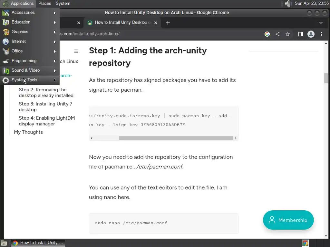330x247 pixels.
Task: Expand Accessories submenu arrow
Action: (x=55, y=13)
